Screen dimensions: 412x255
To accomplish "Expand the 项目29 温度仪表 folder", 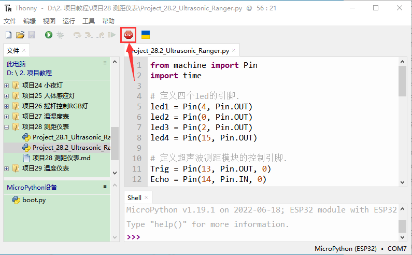I will (6, 168).
